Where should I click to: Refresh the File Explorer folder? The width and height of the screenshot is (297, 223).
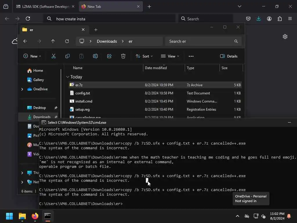tap(67, 41)
